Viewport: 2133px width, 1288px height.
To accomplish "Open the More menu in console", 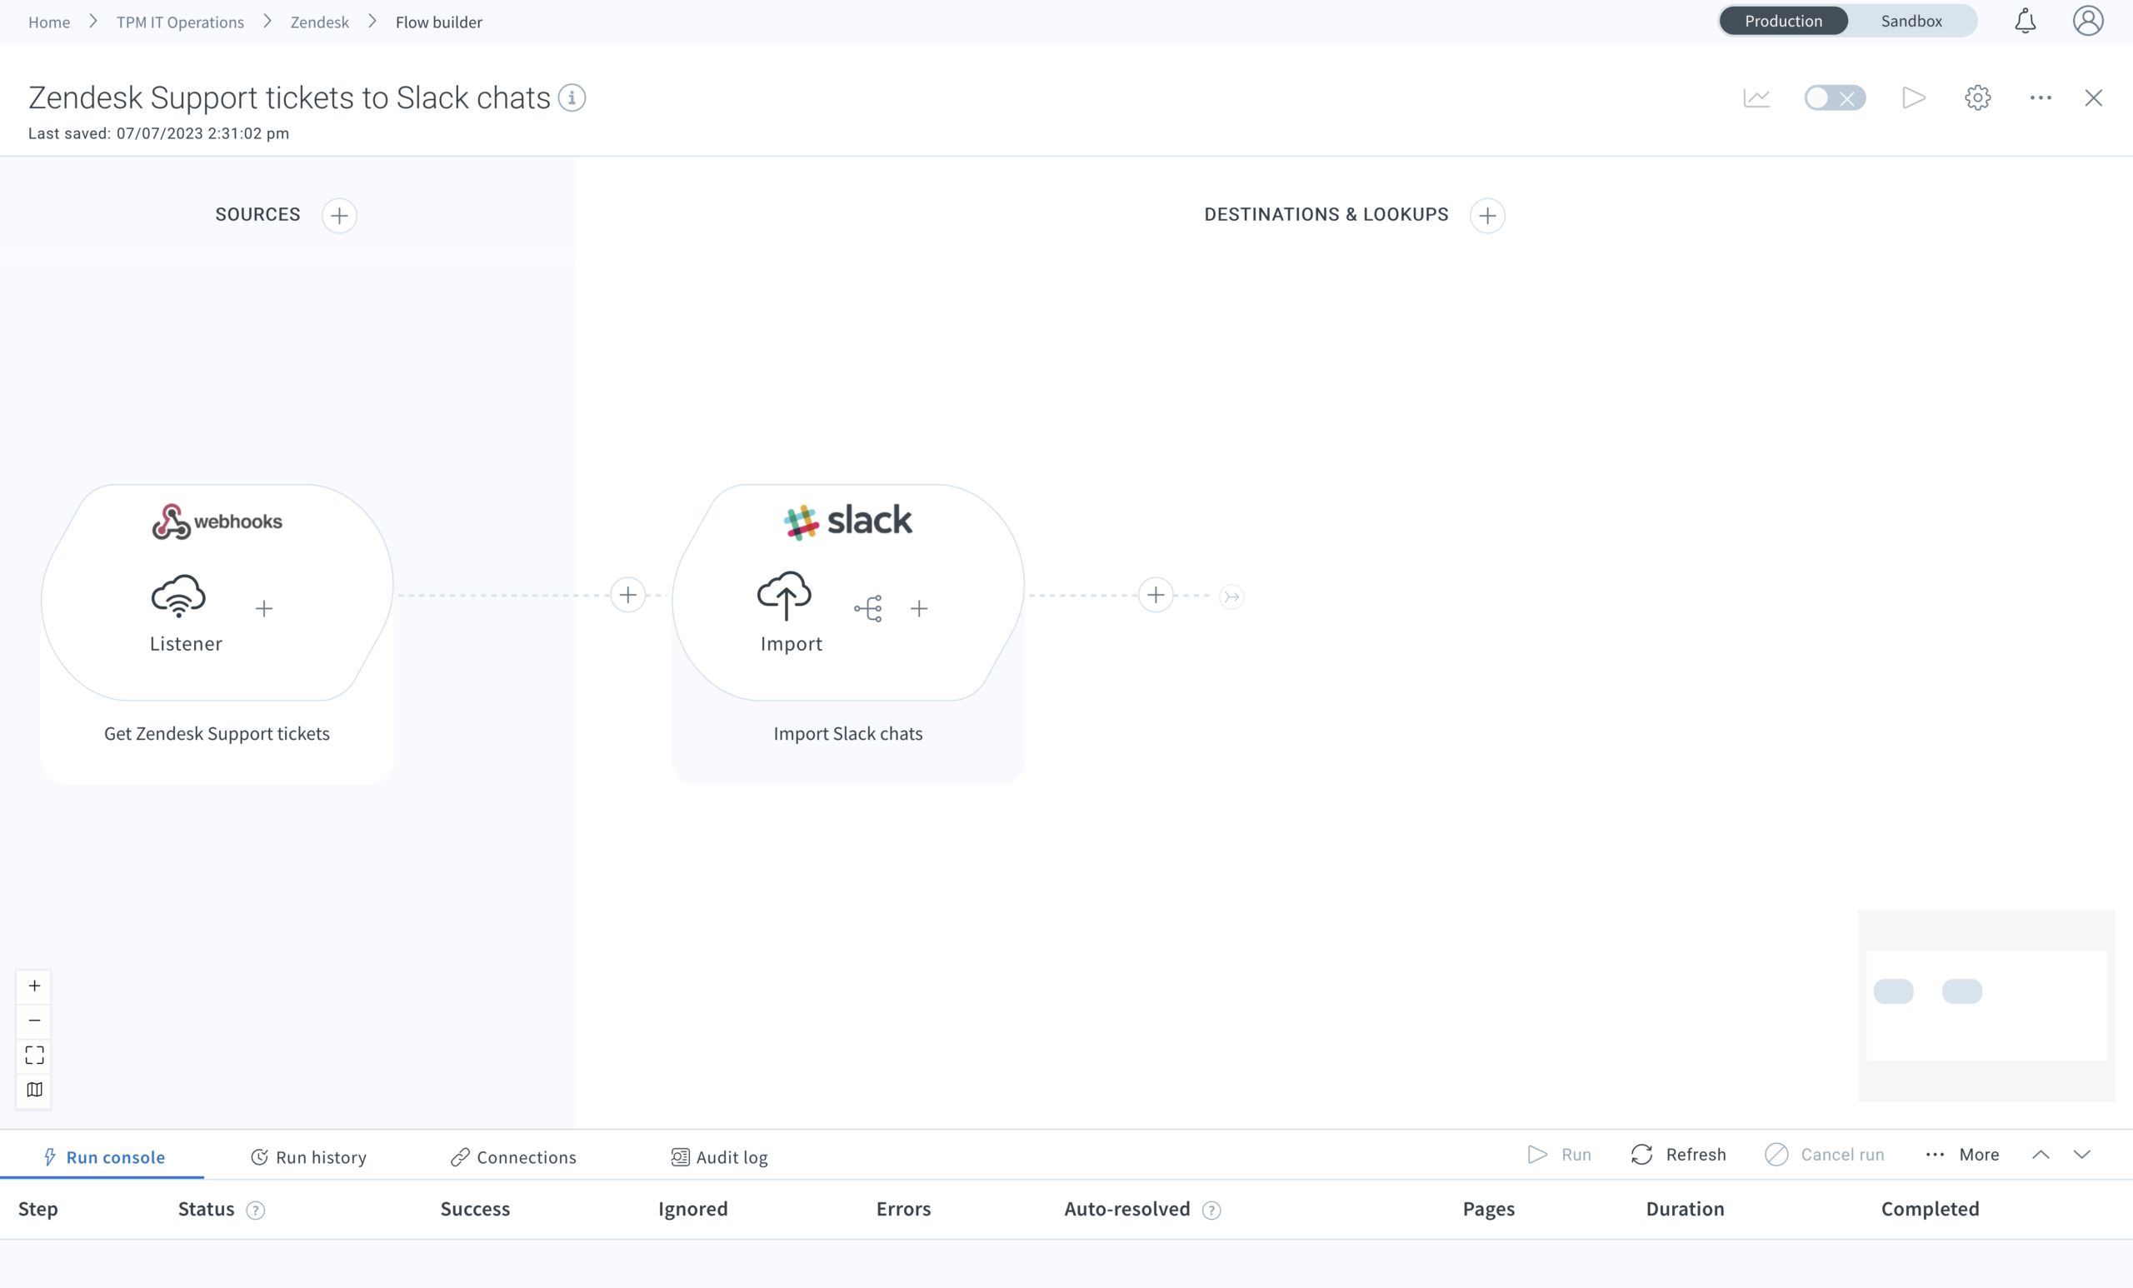I will point(1962,1155).
